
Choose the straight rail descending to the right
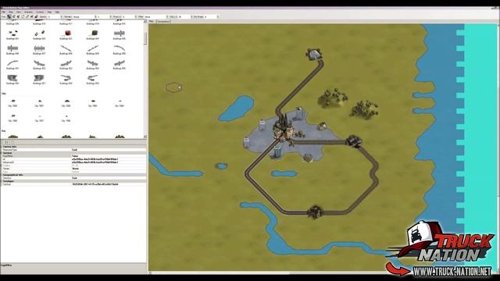tap(66, 48)
